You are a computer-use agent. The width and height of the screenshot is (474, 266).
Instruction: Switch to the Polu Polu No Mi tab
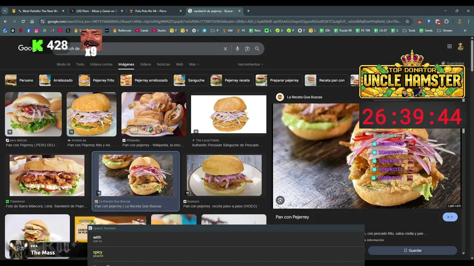(156, 11)
